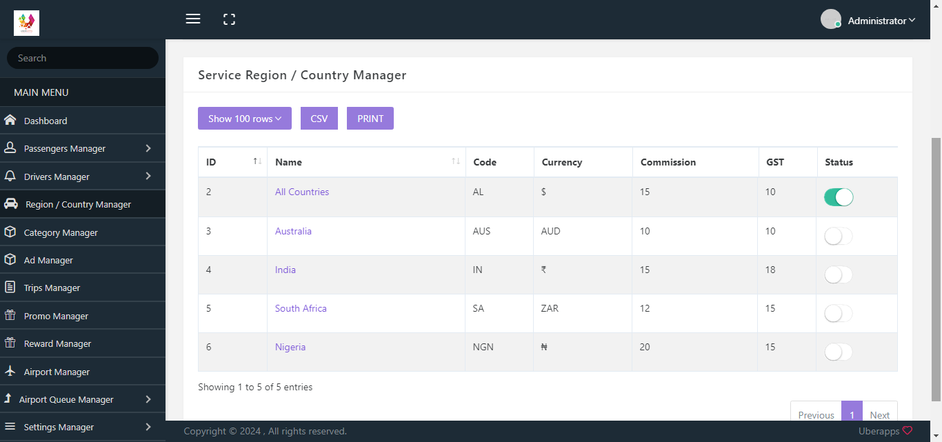
Task: Expand Drivers Manager submenu chevron
Action: tap(148, 176)
